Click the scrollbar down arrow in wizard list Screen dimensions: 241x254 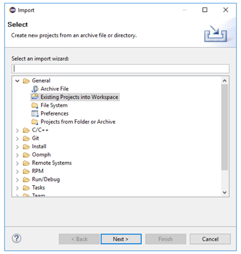coord(224,192)
